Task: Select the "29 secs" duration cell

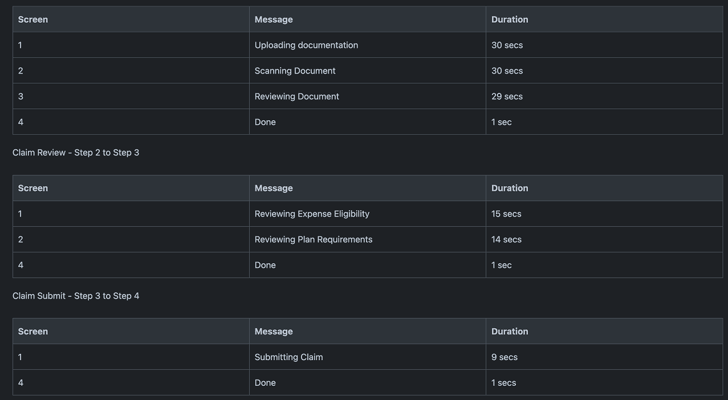Action: (507, 96)
